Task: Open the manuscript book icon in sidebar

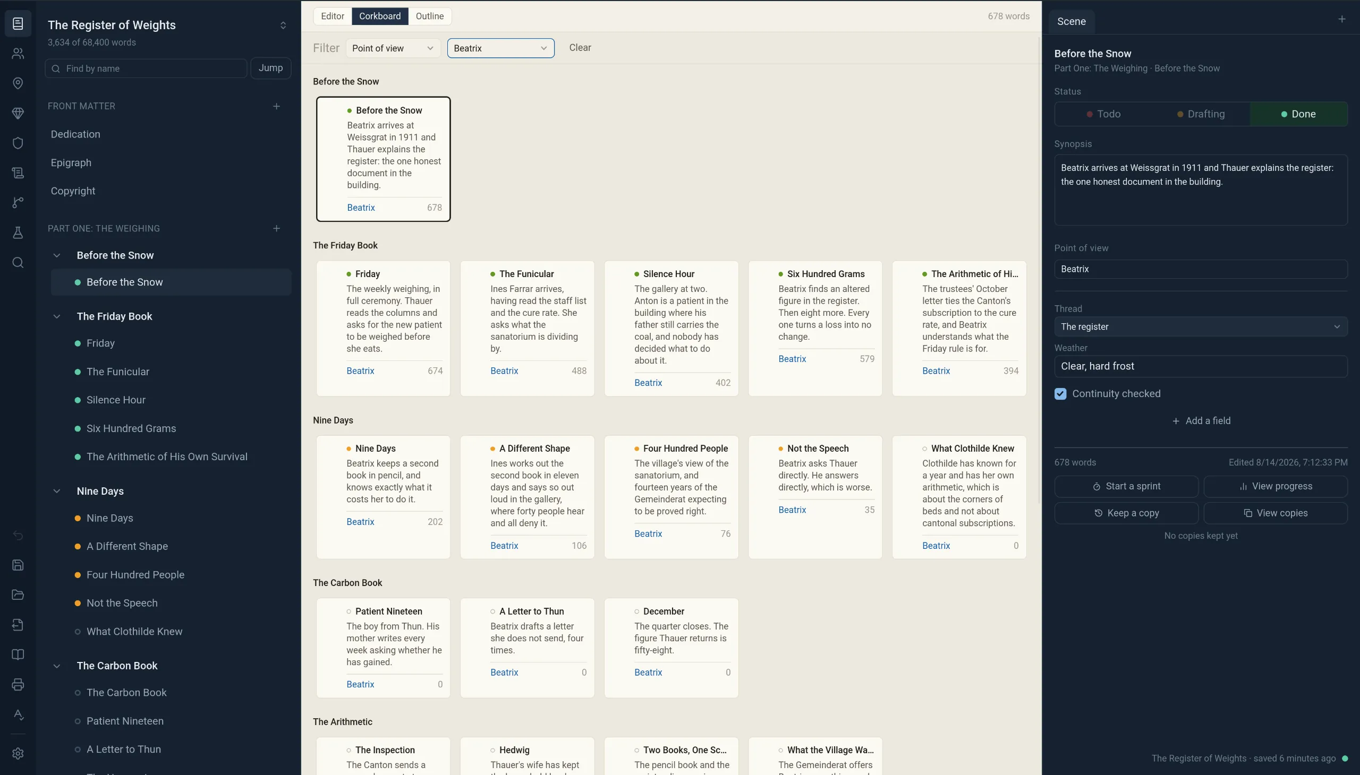Action: coord(18,23)
